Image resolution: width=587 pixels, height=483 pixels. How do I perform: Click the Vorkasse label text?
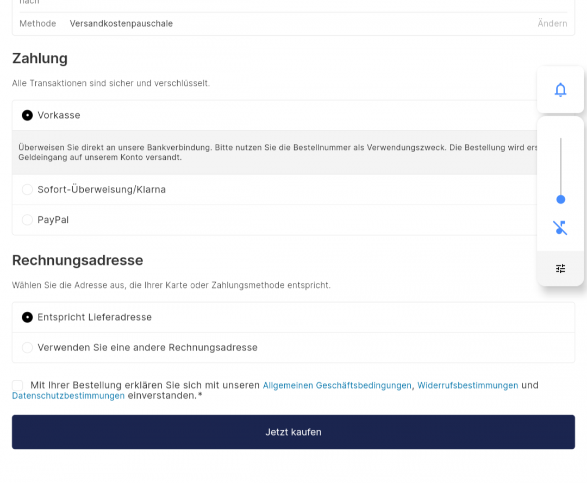(59, 115)
